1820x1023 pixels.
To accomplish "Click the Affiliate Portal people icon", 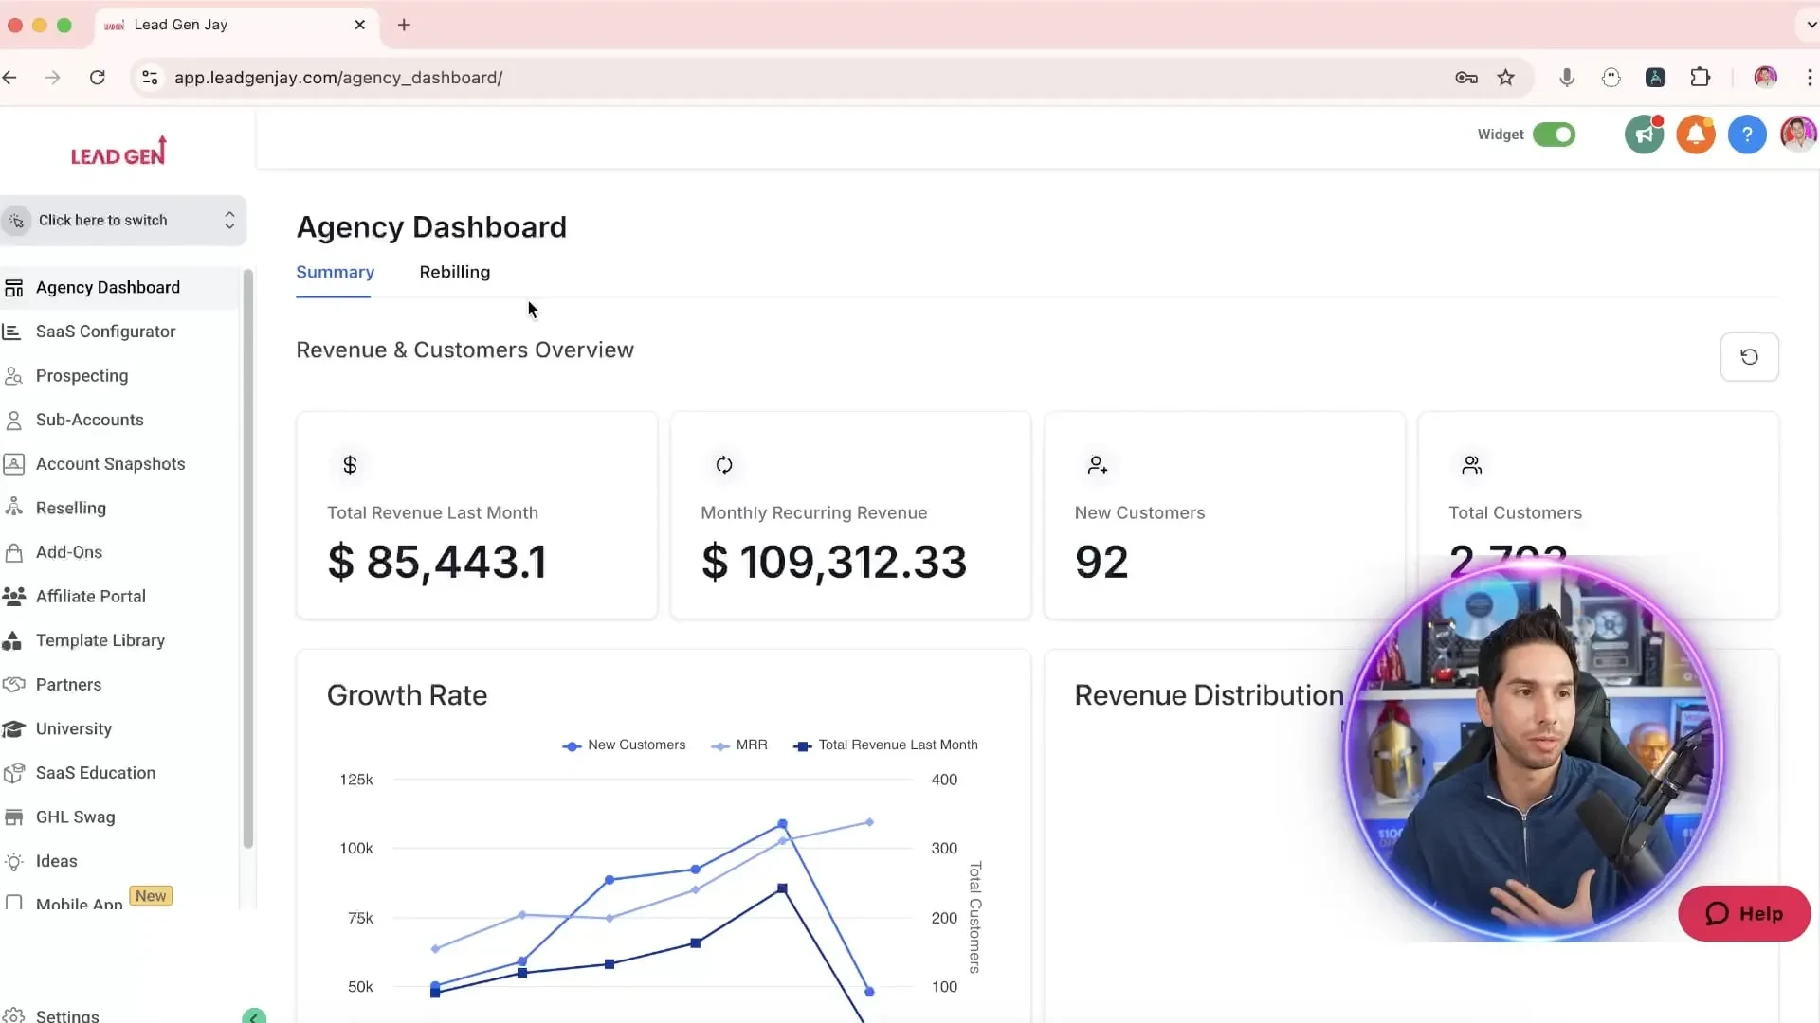I will pyautogui.click(x=13, y=597).
